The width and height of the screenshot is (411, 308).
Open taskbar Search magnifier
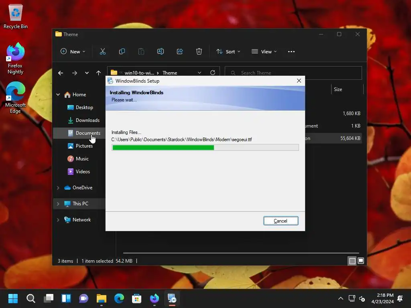[31, 298]
